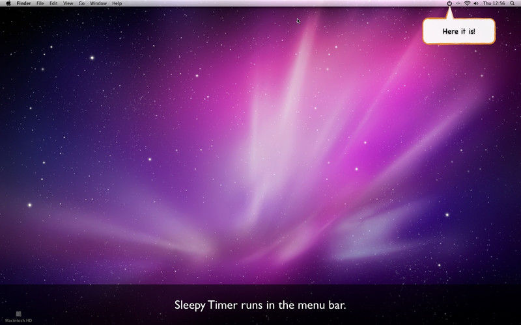Open the Apple menu

coord(8,3)
